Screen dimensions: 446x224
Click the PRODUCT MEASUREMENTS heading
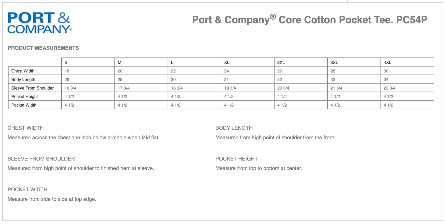(43, 48)
